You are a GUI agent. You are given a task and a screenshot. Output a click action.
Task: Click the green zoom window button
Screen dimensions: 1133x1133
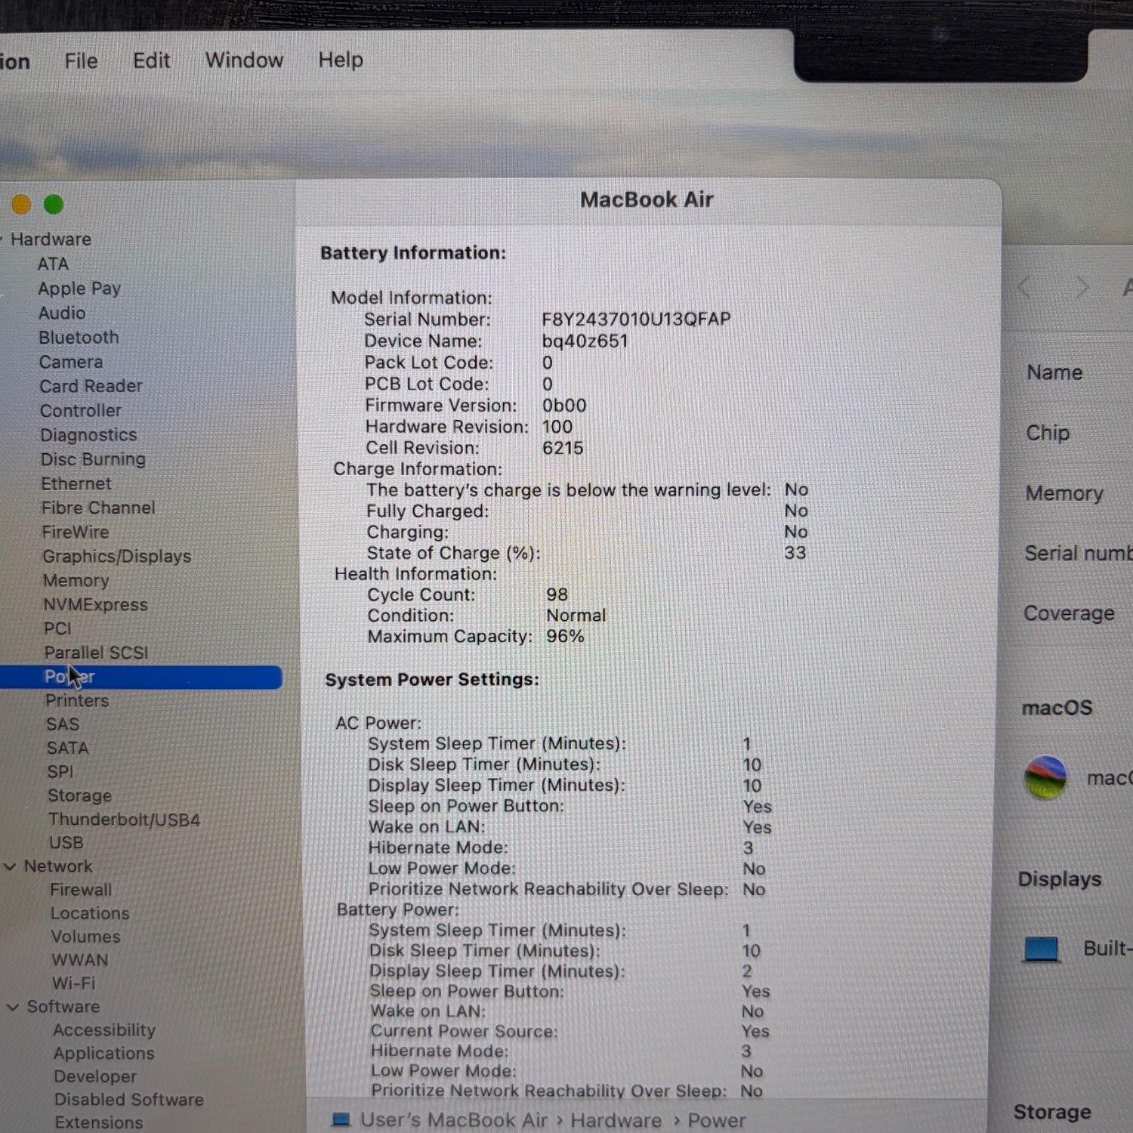pyautogui.click(x=54, y=204)
